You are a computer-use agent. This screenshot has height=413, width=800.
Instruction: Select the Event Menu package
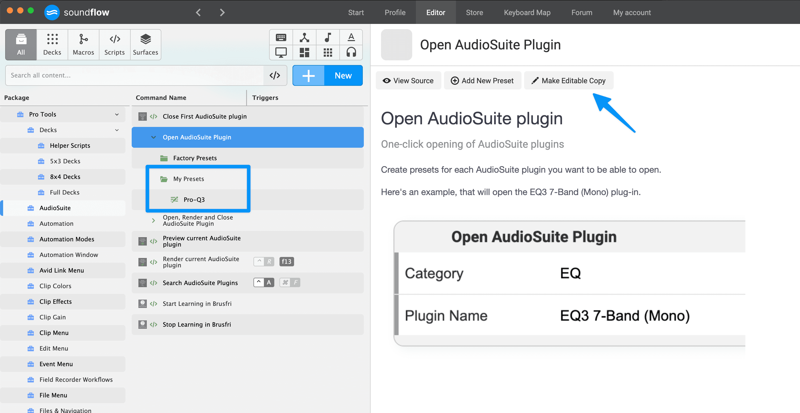pos(63,364)
